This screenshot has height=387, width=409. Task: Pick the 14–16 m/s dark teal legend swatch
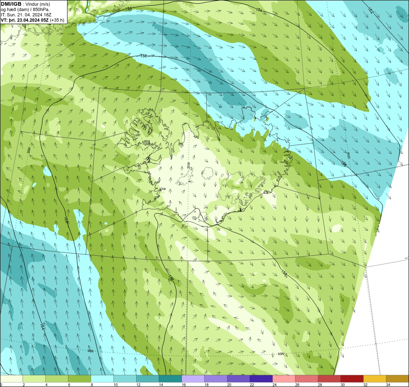(170, 378)
